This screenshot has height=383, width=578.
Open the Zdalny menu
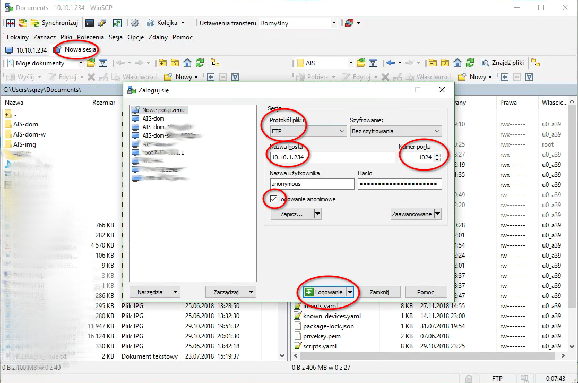[x=158, y=37]
